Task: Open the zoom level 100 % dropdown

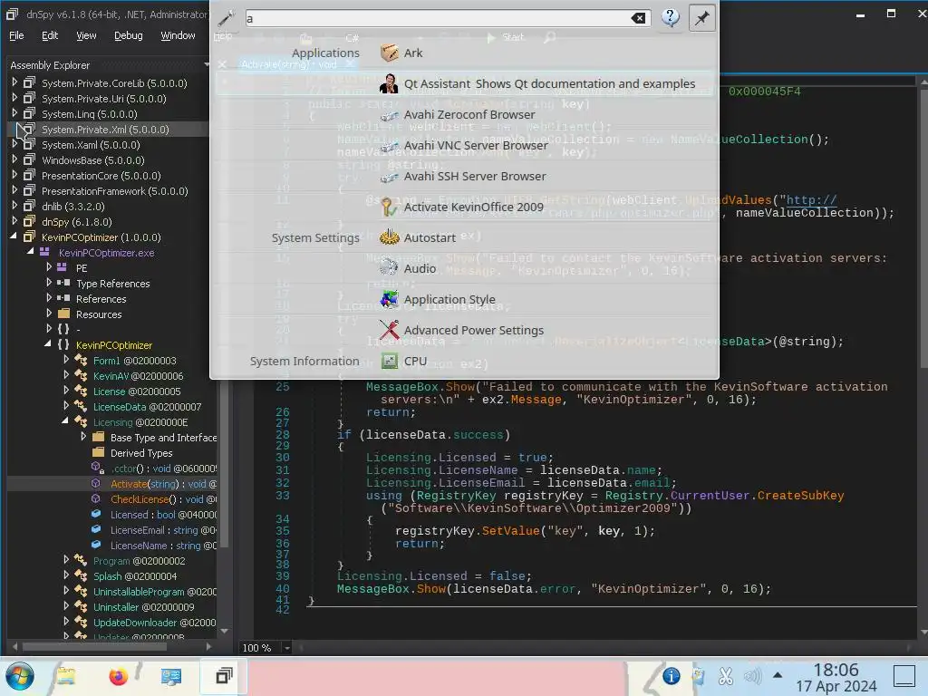Action: (287, 648)
